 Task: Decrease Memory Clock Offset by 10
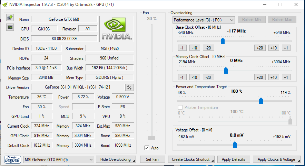coord(195,77)
